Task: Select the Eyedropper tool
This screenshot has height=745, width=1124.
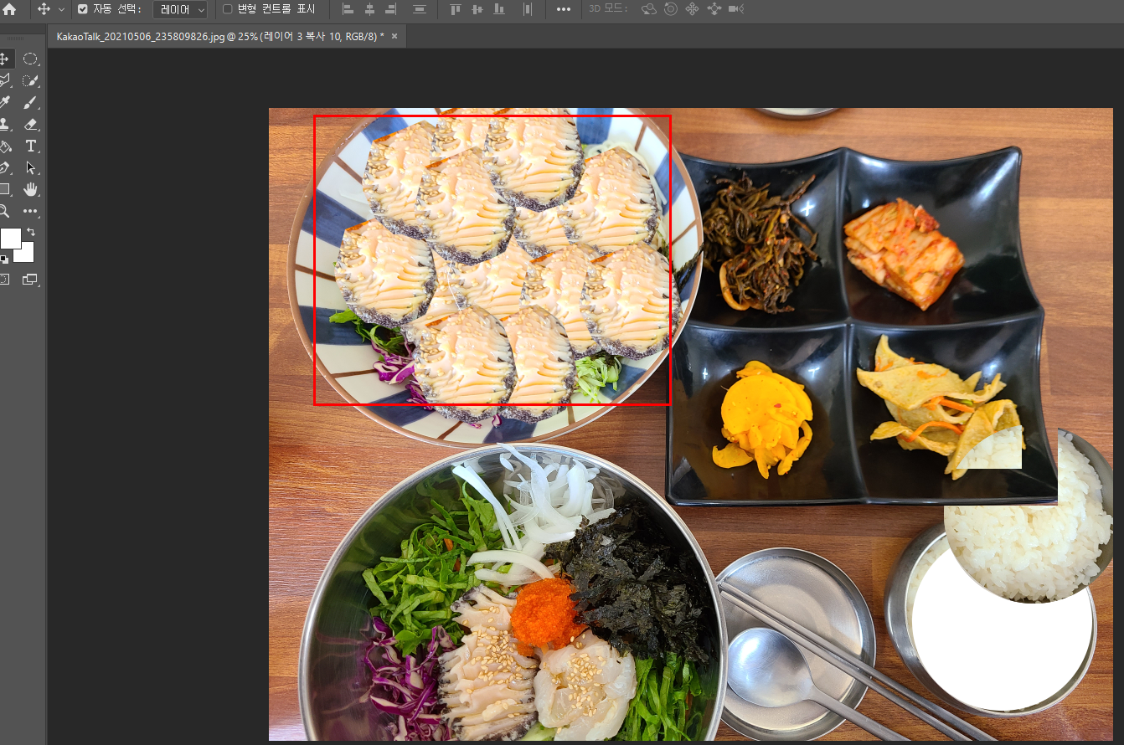Action: click(x=5, y=102)
